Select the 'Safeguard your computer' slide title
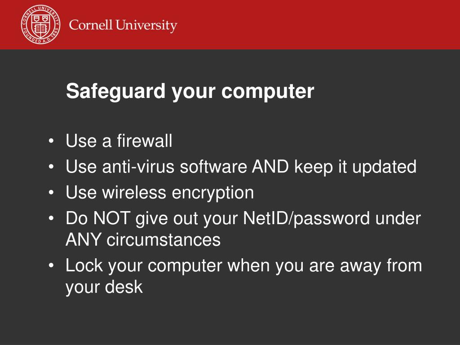The image size is (460, 345). pyautogui.click(x=190, y=91)
